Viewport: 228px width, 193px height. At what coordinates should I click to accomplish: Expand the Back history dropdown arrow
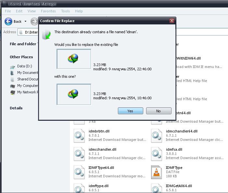click(x=25, y=21)
